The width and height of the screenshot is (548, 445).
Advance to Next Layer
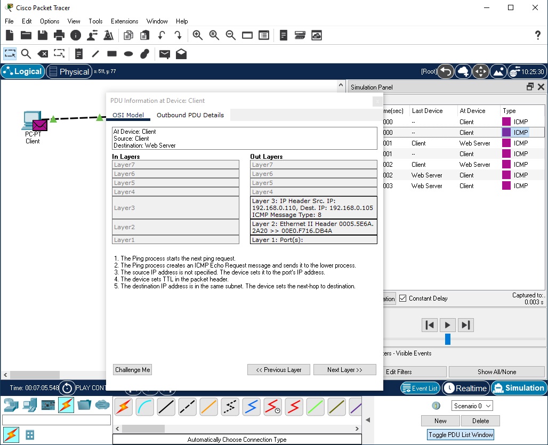(344, 369)
